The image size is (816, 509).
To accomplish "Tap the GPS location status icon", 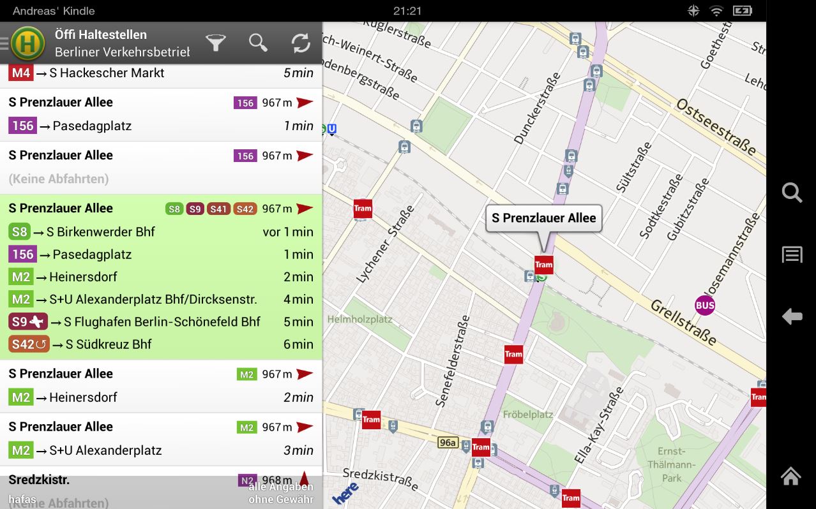I will point(693,11).
